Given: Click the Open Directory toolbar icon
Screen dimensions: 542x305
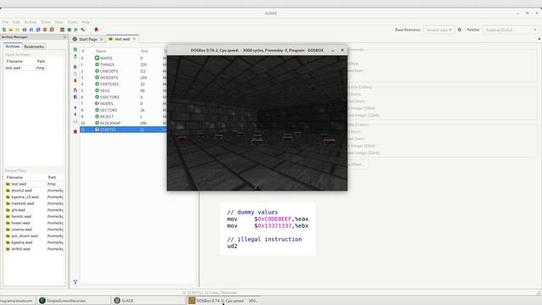Looking at the screenshot, I should 18,30.
